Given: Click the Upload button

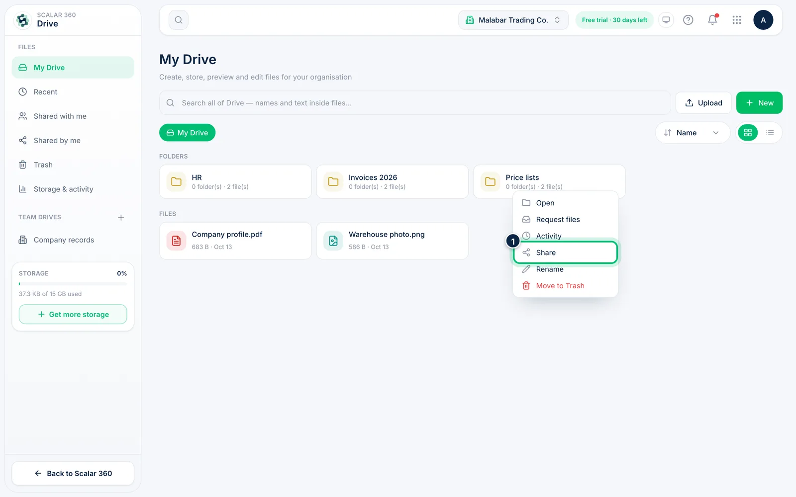Looking at the screenshot, I should tap(703, 103).
